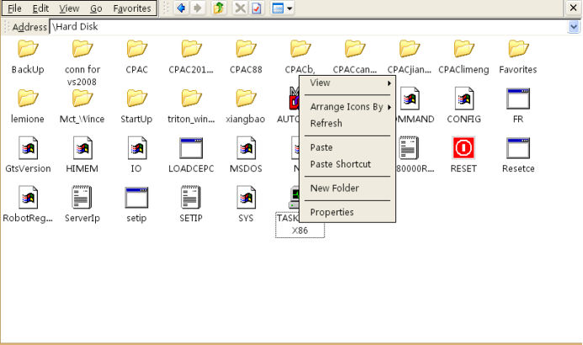583x345 pixels.
Task: Click the blue Back arrow toolbar button
Action: click(181, 8)
